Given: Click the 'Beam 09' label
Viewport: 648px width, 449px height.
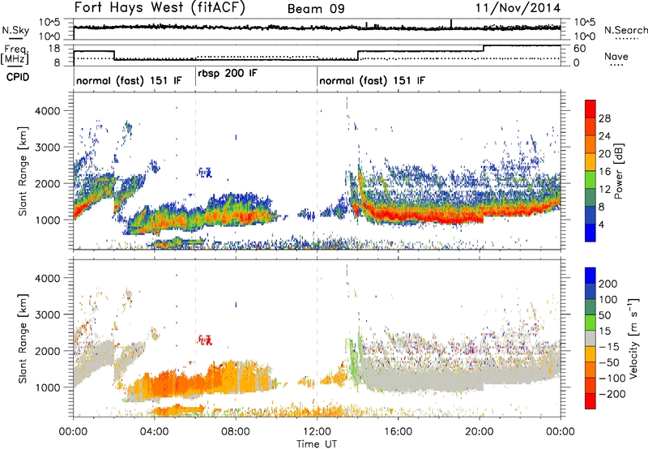Looking at the screenshot, I should point(316,9).
